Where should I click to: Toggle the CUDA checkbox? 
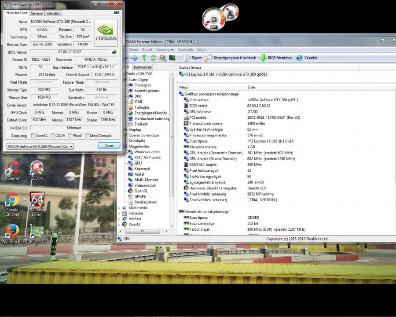click(52, 136)
